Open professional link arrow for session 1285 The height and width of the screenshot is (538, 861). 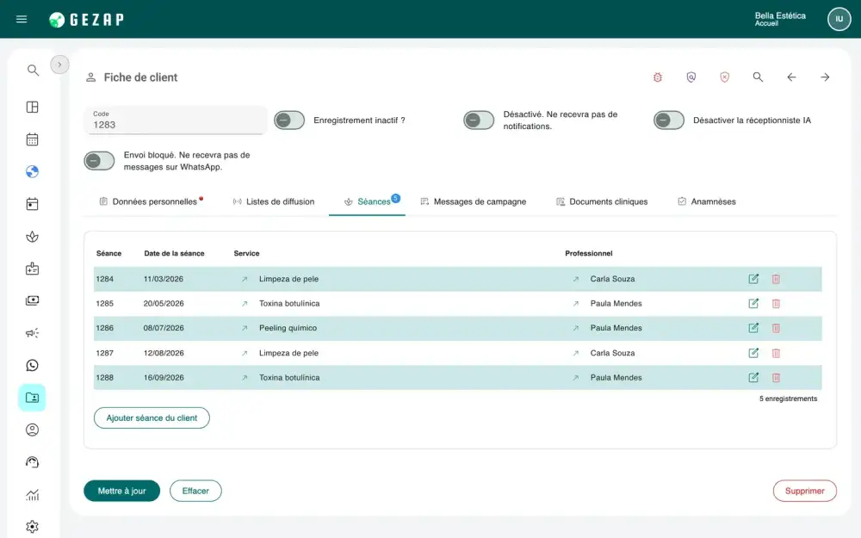click(x=575, y=304)
